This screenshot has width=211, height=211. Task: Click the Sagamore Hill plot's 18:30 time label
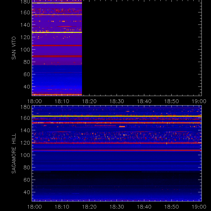[117, 207]
